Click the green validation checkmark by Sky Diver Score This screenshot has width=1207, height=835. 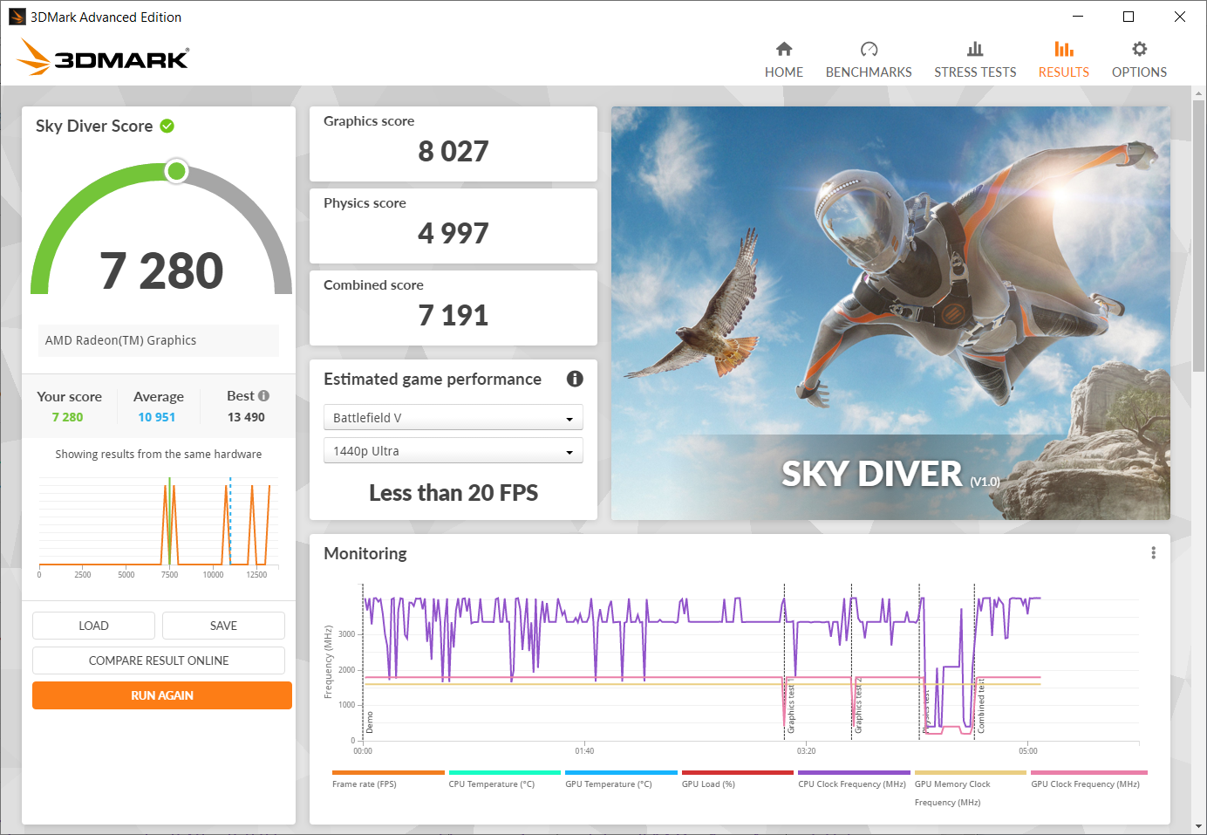(x=167, y=127)
